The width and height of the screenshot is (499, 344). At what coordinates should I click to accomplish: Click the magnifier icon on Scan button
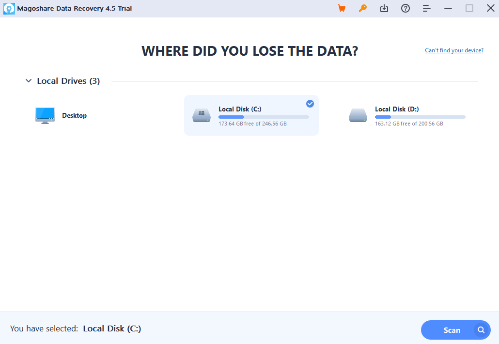click(x=481, y=329)
